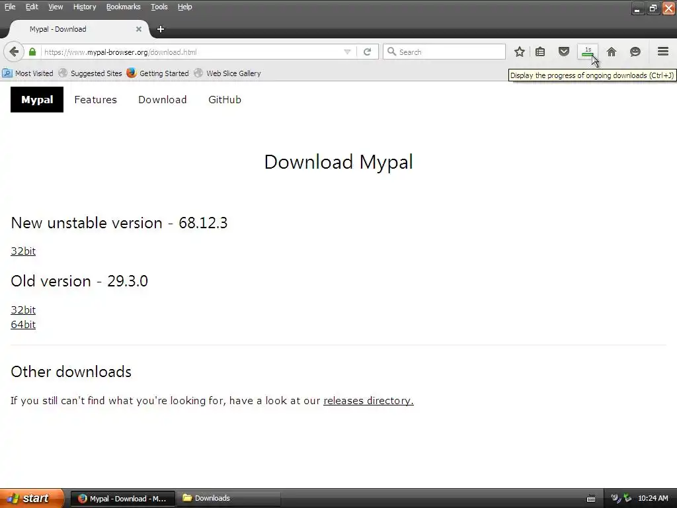Open Most Visited bookmarks folder
The height and width of the screenshot is (508, 677).
28,73
